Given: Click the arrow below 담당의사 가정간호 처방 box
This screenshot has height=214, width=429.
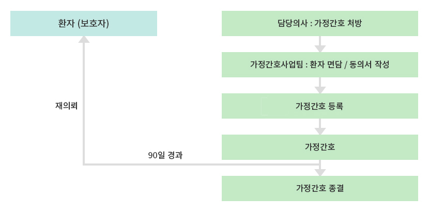Looking at the screenshot, I should tap(320, 44).
